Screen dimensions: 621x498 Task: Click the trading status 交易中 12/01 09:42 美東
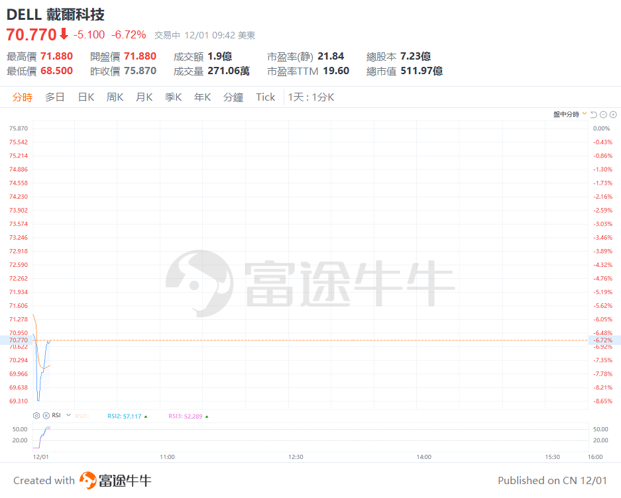click(205, 35)
